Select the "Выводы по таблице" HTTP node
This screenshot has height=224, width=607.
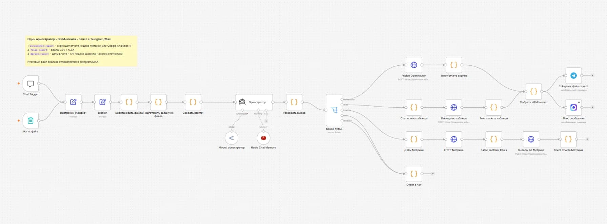pos(454,108)
